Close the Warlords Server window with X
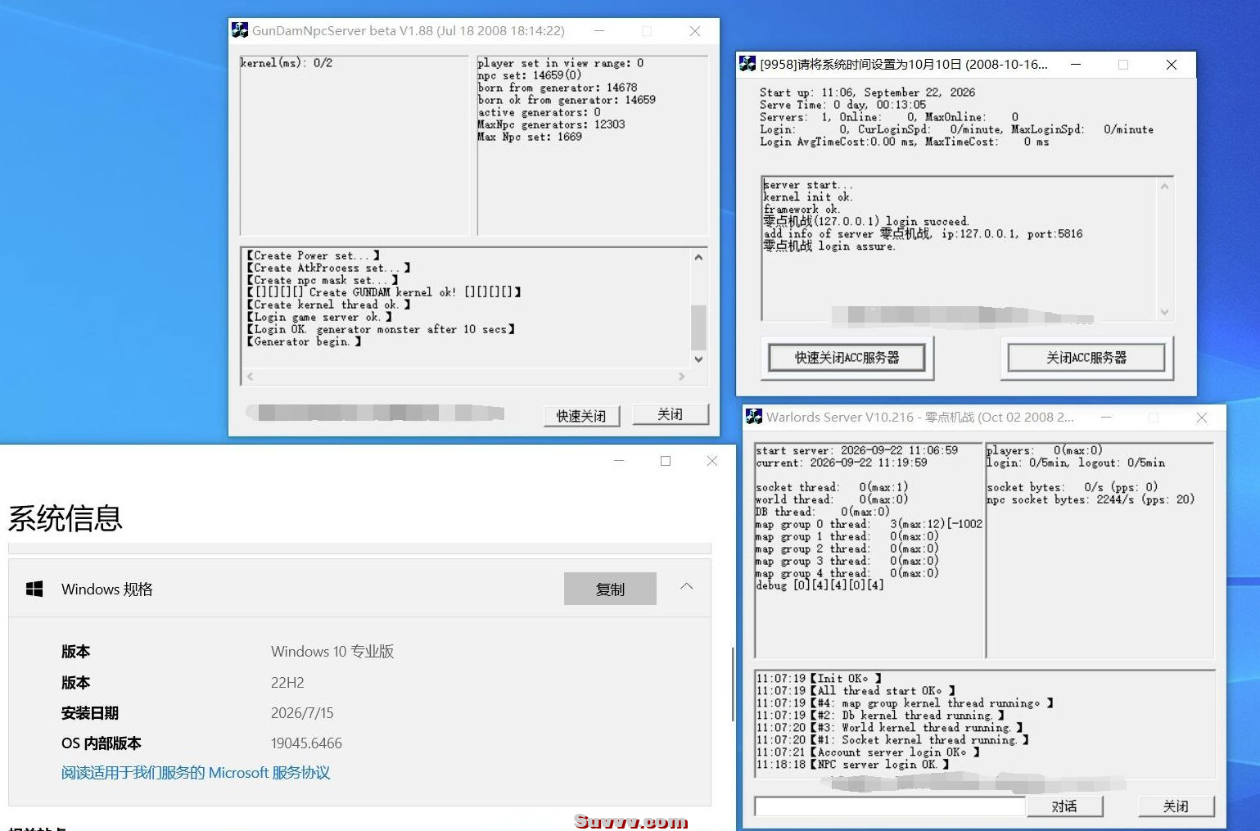This screenshot has height=831, width=1260. click(x=1202, y=418)
